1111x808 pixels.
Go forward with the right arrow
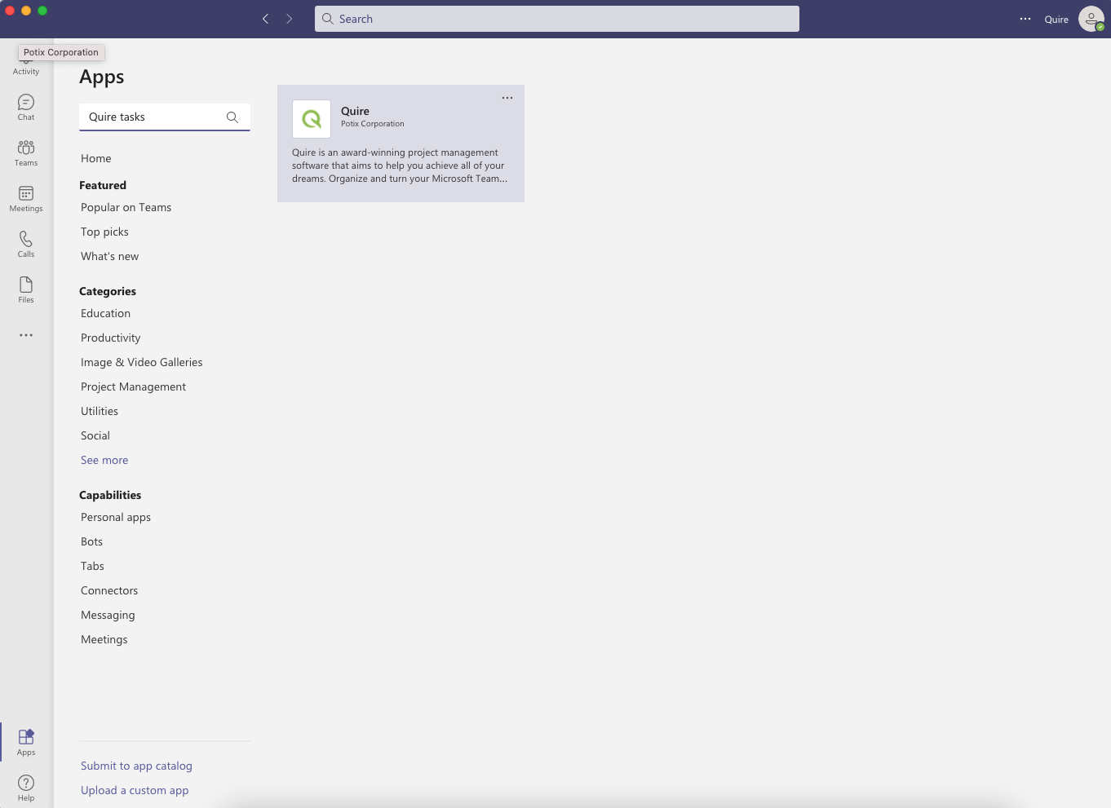(289, 19)
